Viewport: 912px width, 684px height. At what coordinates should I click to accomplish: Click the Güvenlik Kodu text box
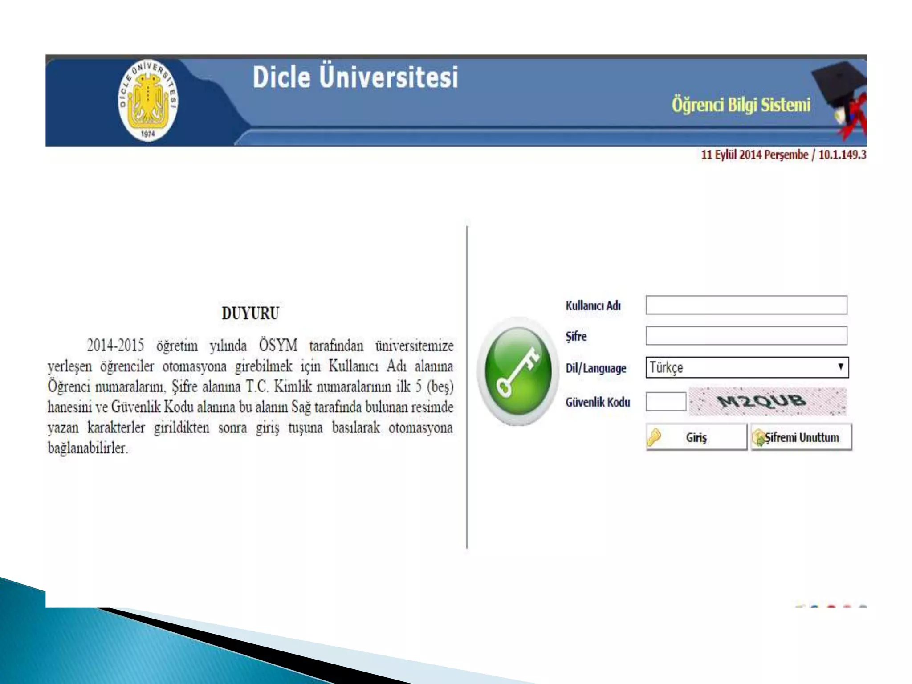(x=666, y=402)
